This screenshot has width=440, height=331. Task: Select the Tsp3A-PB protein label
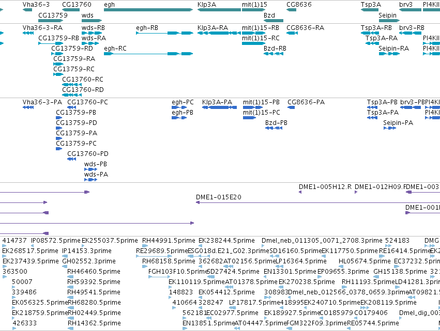point(382,102)
